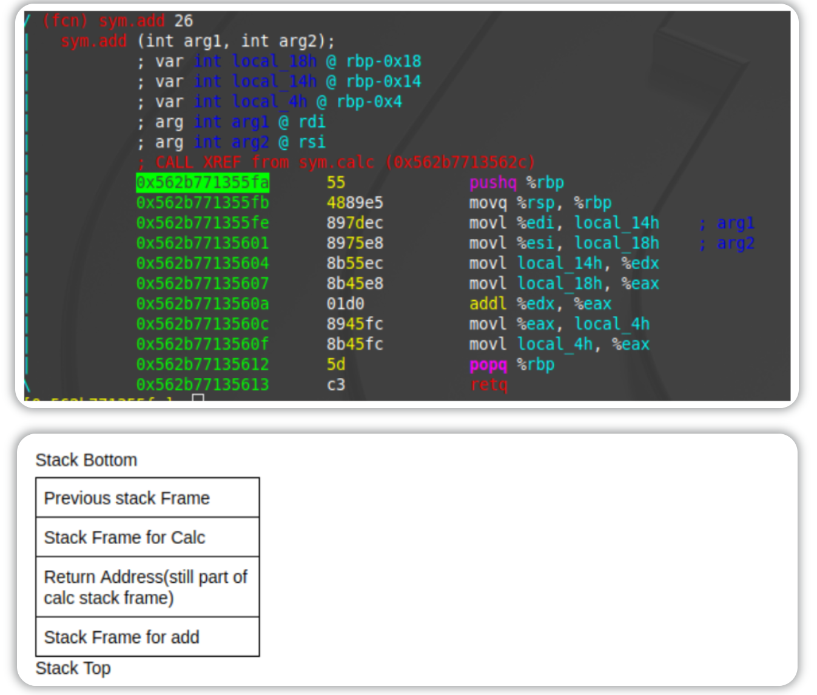Click the ; arg1 comment
The width and height of the screenshot is (817, 695).
pyautogui.click(x=727, y=223)
